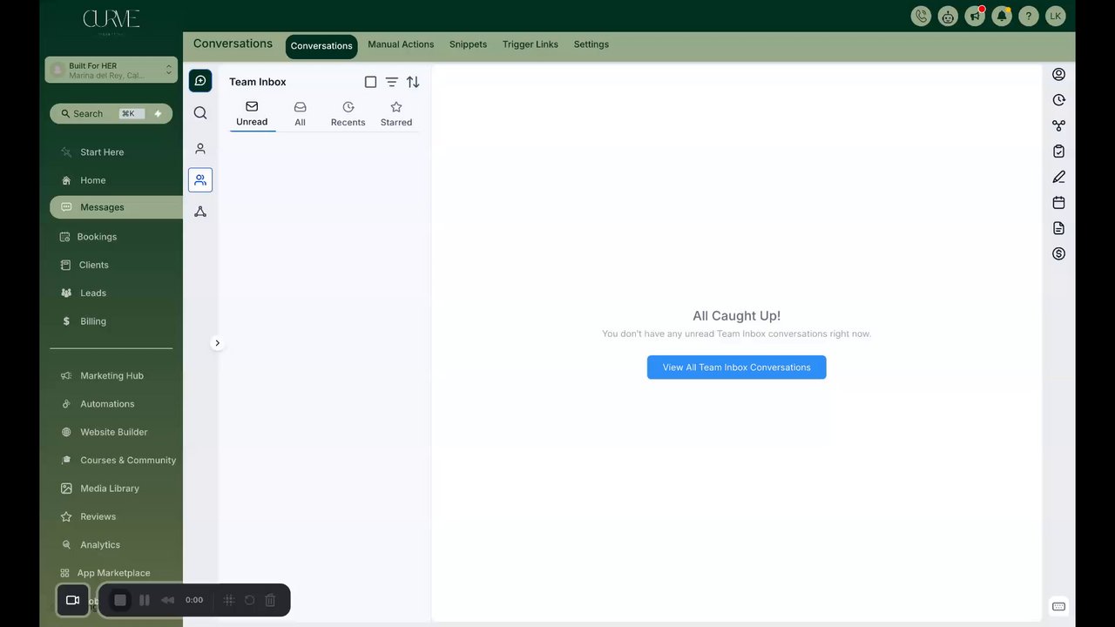Screen dimensions: 1115x627
Task: Open the tasks clipboard icon in right rail
Action: click(1058, 152)
